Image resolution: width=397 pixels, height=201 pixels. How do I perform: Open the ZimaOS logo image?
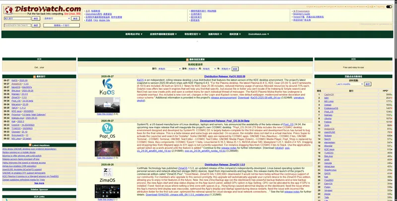107,175
